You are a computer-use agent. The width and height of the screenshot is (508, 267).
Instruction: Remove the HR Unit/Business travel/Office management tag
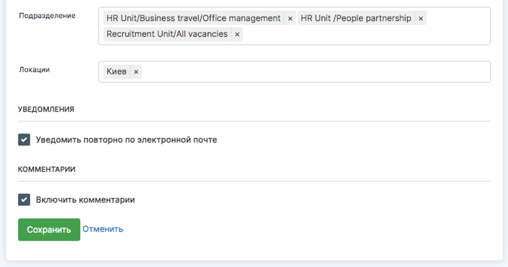pos(290,18)
